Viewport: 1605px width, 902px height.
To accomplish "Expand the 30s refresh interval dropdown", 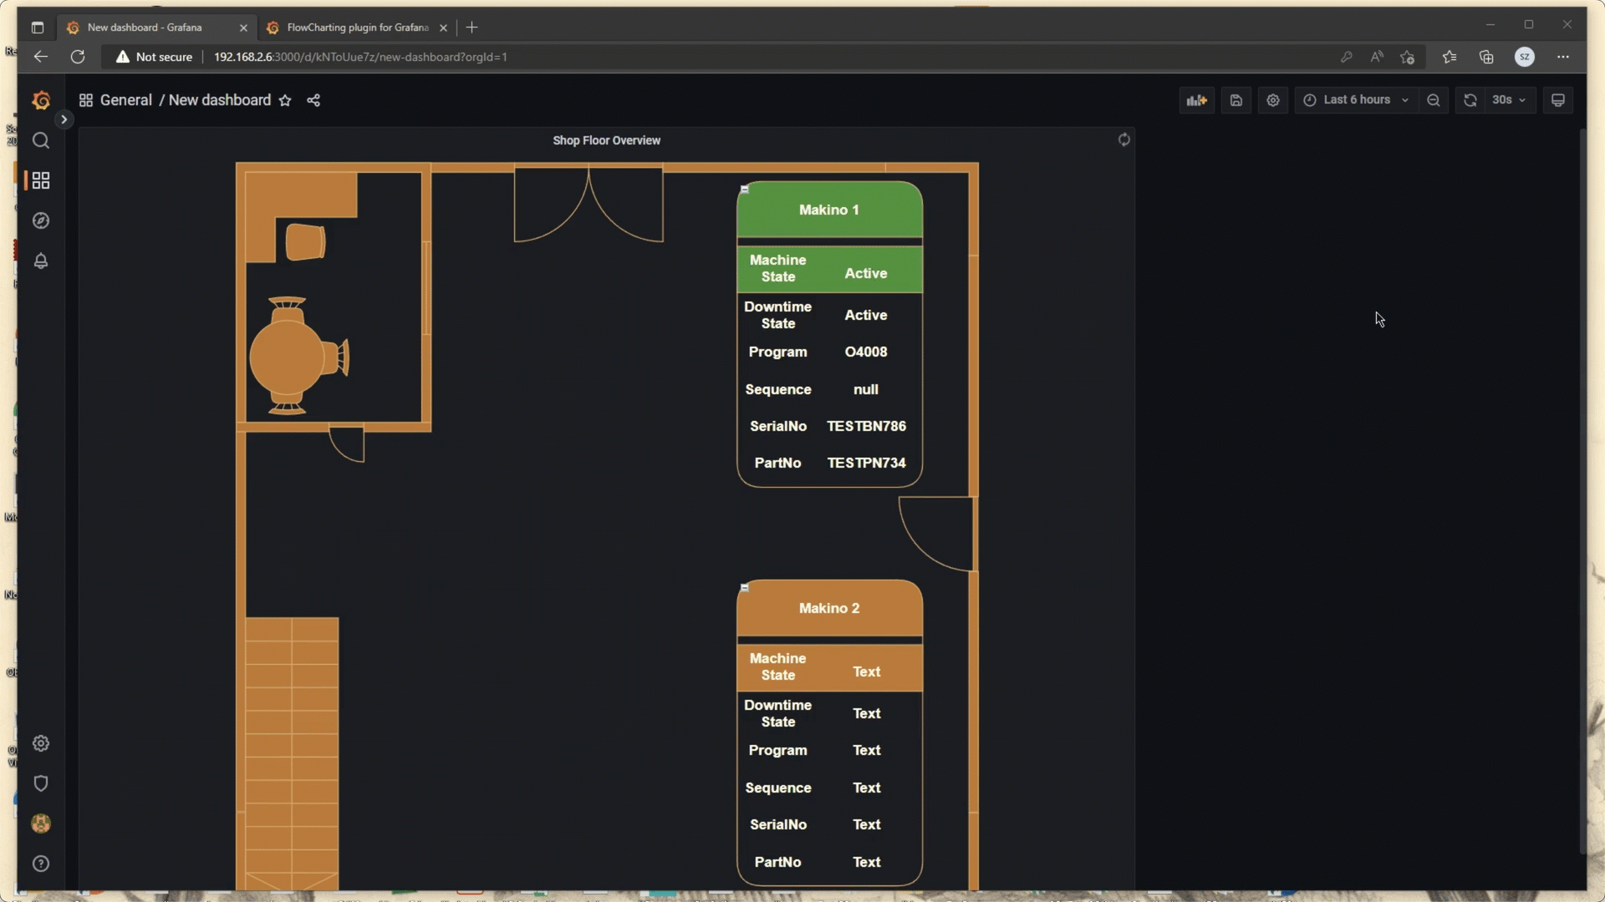I will [x=1506, y=99].
